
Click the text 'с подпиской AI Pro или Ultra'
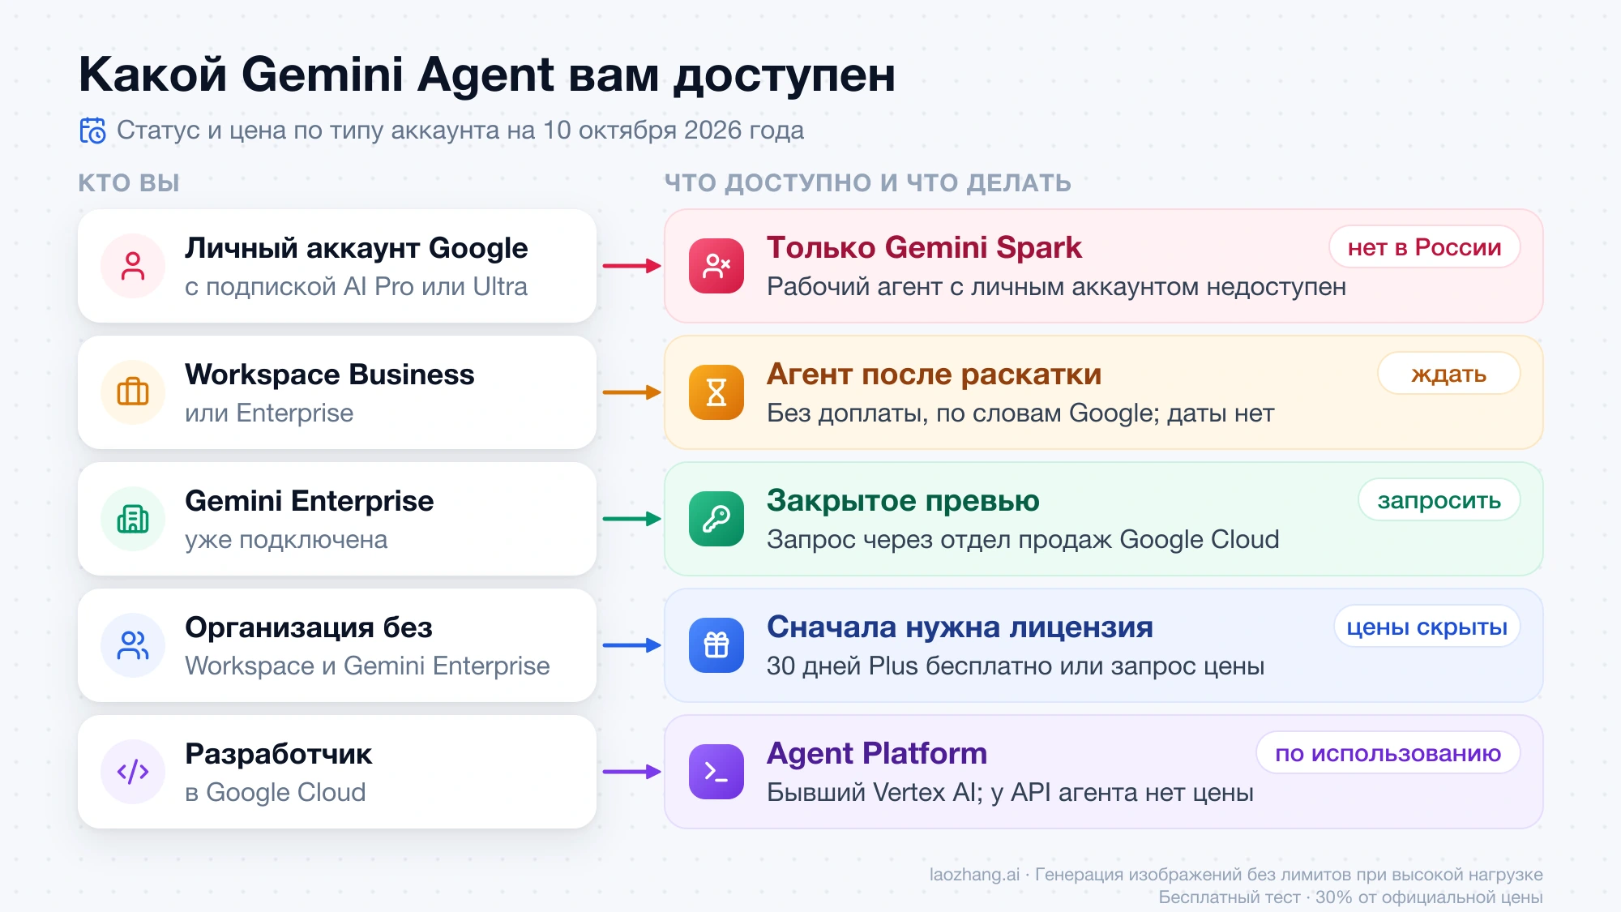tap(356, 286)
